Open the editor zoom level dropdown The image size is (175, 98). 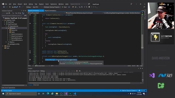[x=30, y=66]
